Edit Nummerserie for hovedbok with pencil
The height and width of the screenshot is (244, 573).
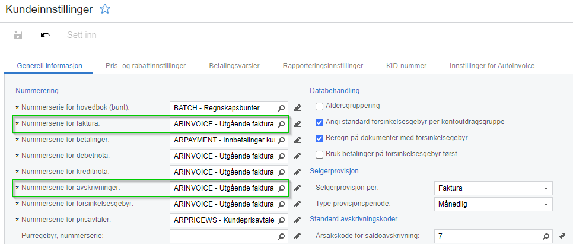pyautogui.click(x=297, y=108)
